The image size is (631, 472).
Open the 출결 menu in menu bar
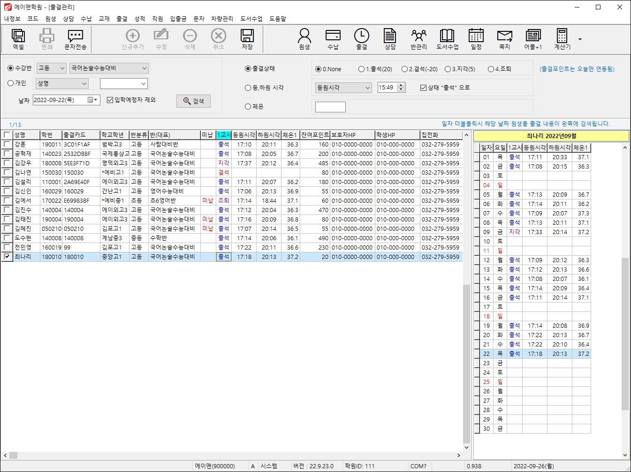tap(122, 19)
